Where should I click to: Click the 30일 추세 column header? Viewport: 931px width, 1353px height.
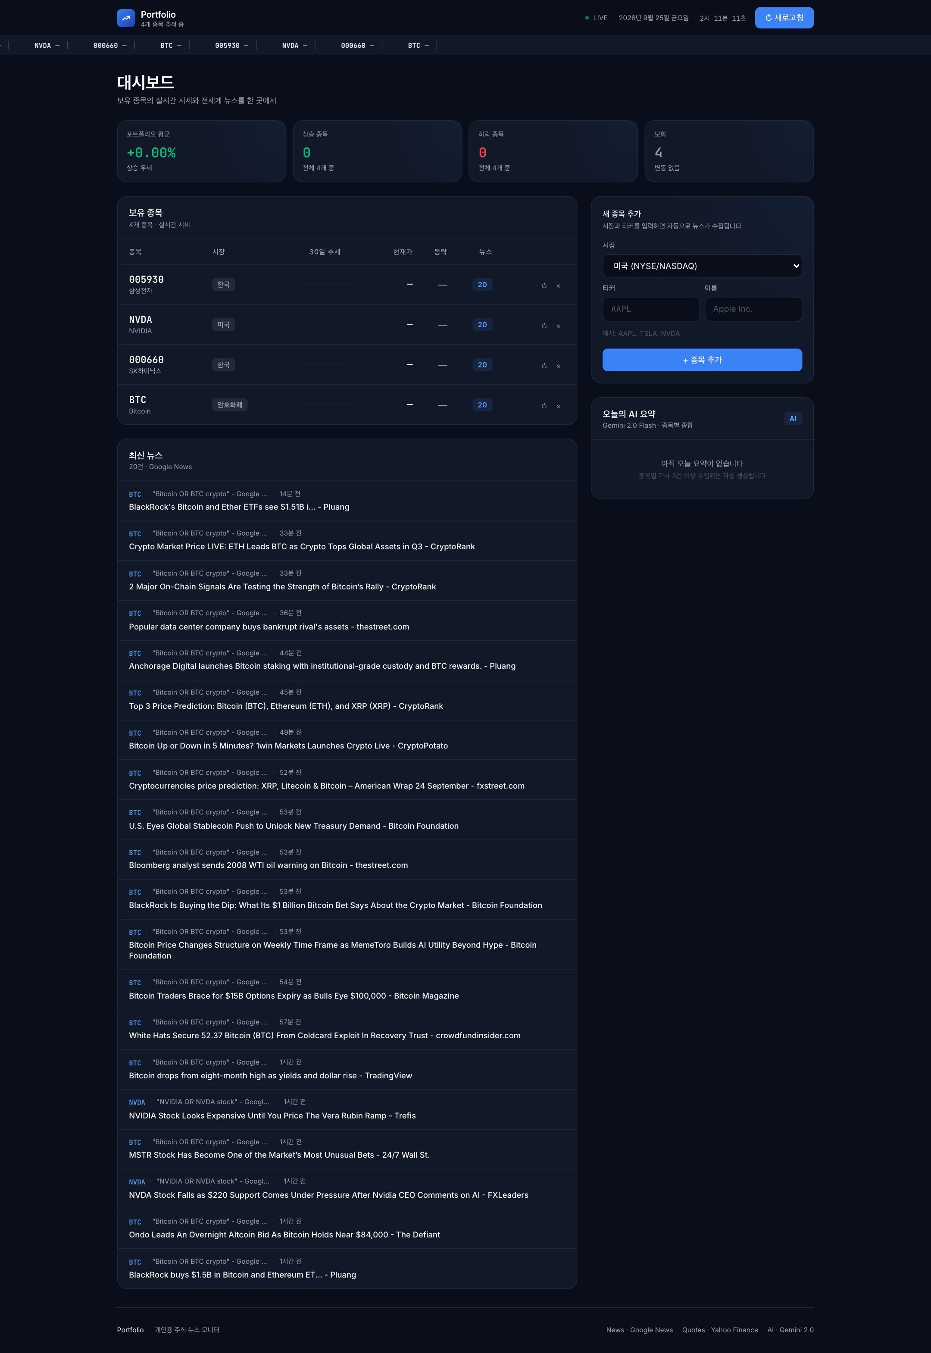pos(324,252)
